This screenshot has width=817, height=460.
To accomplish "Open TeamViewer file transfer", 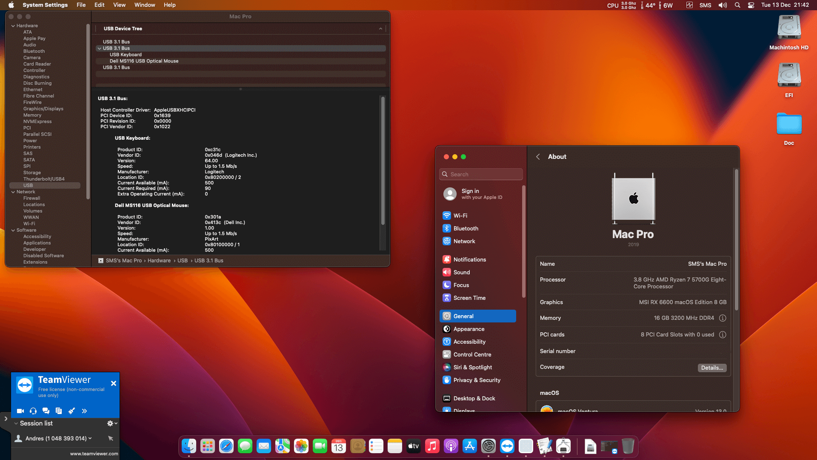I will pyautogui.click(x=58, y=411).
